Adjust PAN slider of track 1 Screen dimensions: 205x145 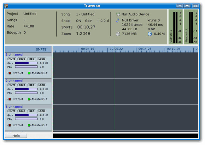[x=26, y=67]
